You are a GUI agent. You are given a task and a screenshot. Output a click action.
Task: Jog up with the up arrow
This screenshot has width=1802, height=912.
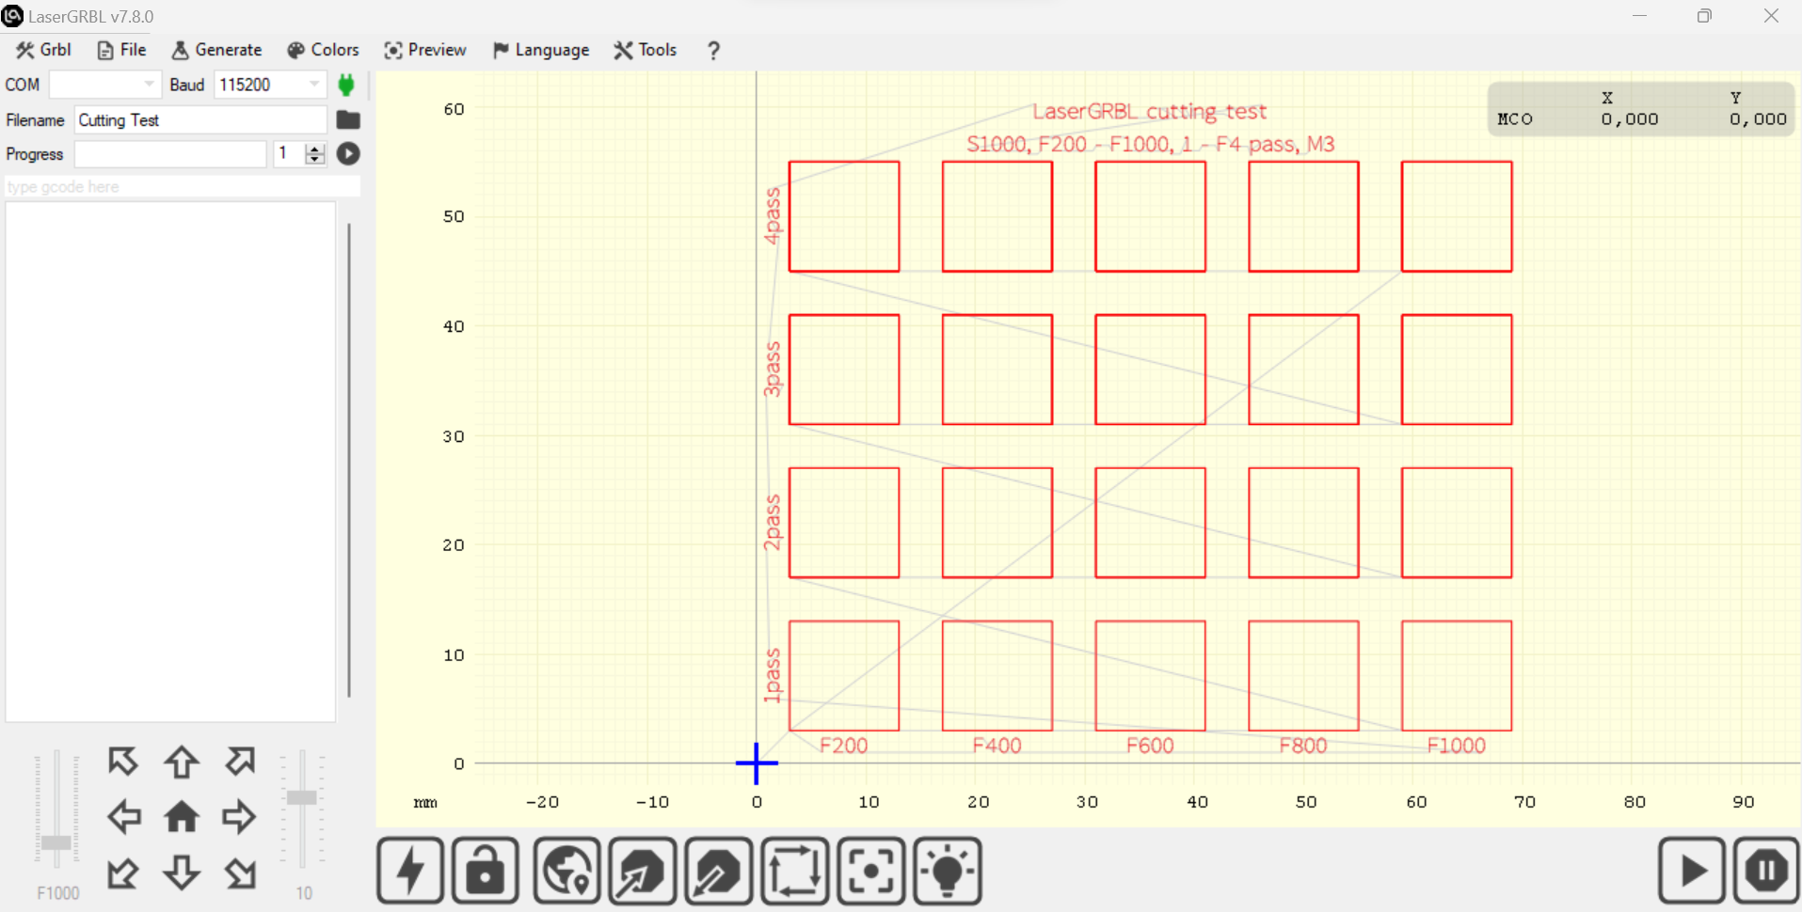click(182, 762)
